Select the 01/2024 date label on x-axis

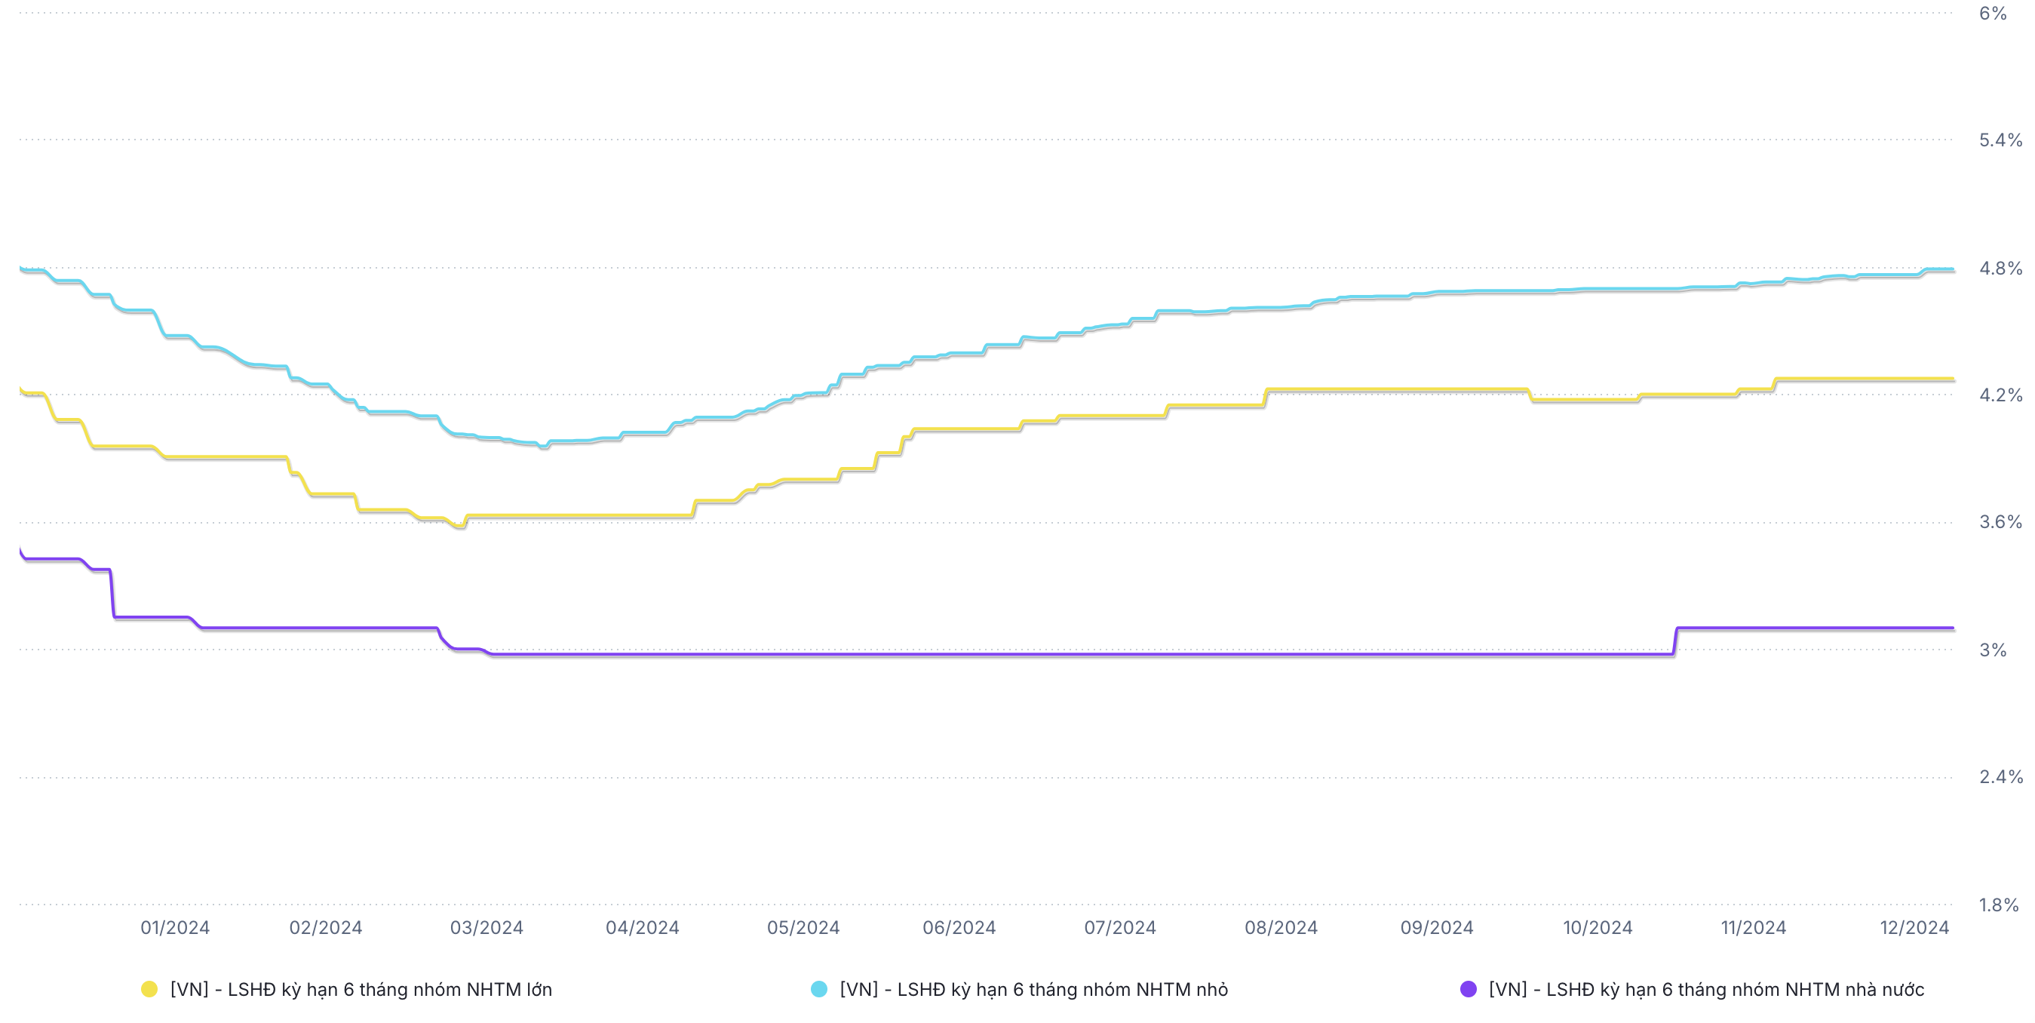[174, 927]
